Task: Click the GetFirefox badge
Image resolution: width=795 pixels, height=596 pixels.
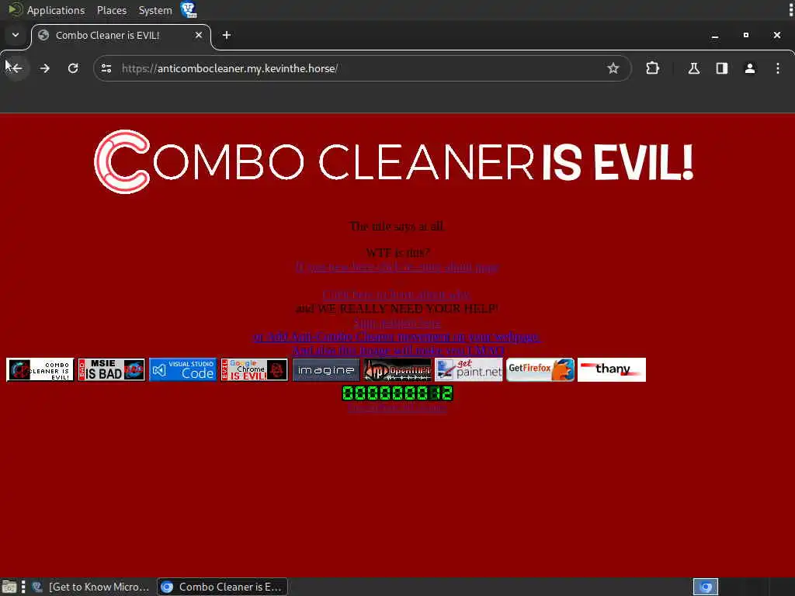Action: [540, 369]
